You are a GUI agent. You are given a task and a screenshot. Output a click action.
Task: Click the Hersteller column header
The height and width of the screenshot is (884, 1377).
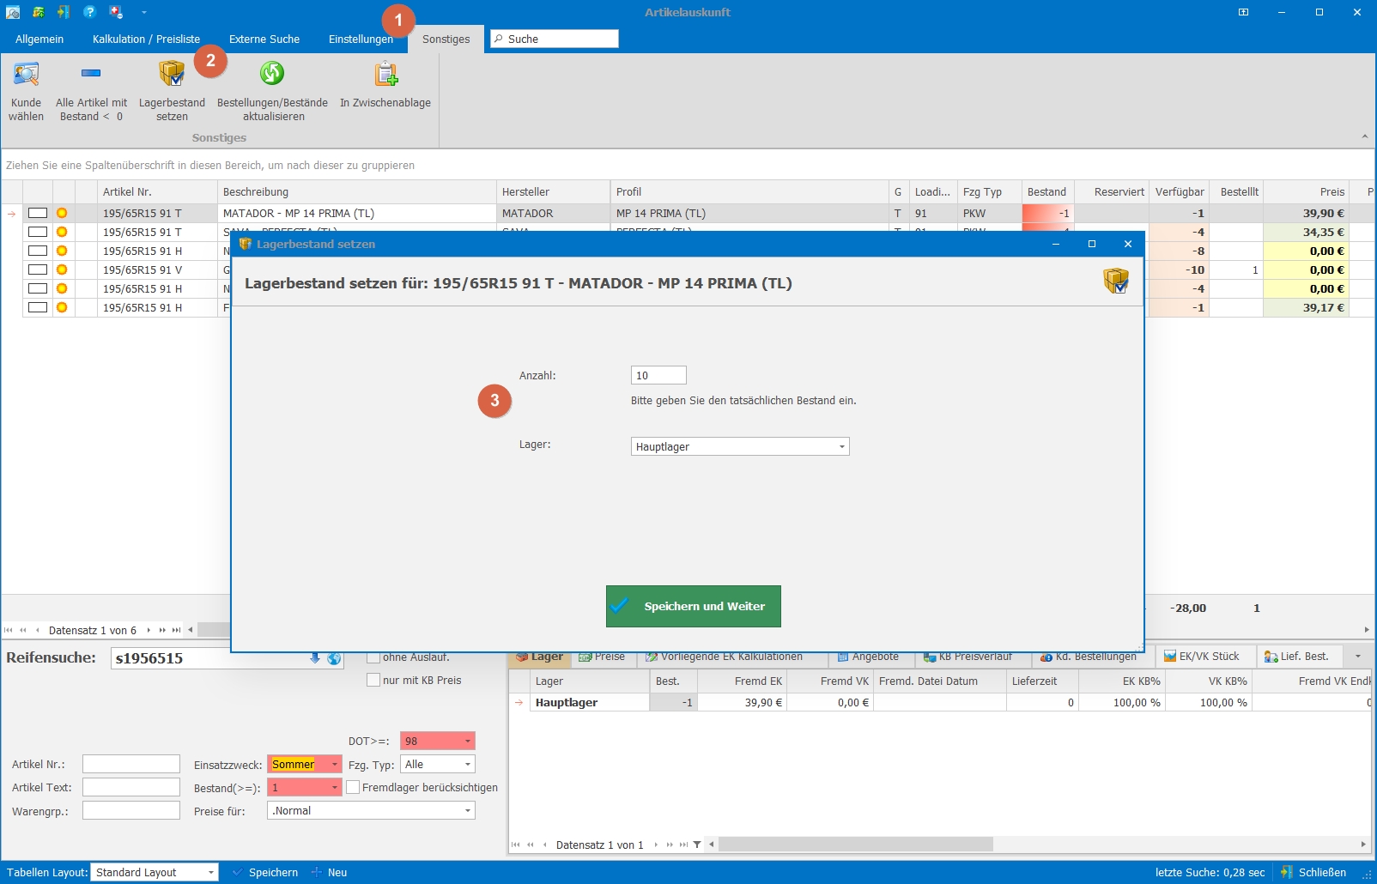click(x=553, y=191)
